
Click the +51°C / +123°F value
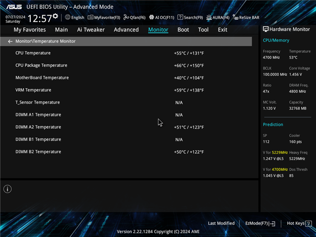[189, 127]
